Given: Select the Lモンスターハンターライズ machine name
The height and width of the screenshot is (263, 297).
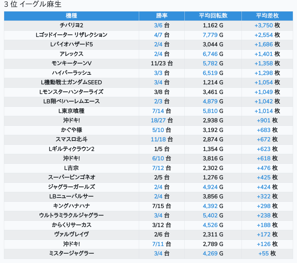Looking at the screenshot, I should 71,92.
